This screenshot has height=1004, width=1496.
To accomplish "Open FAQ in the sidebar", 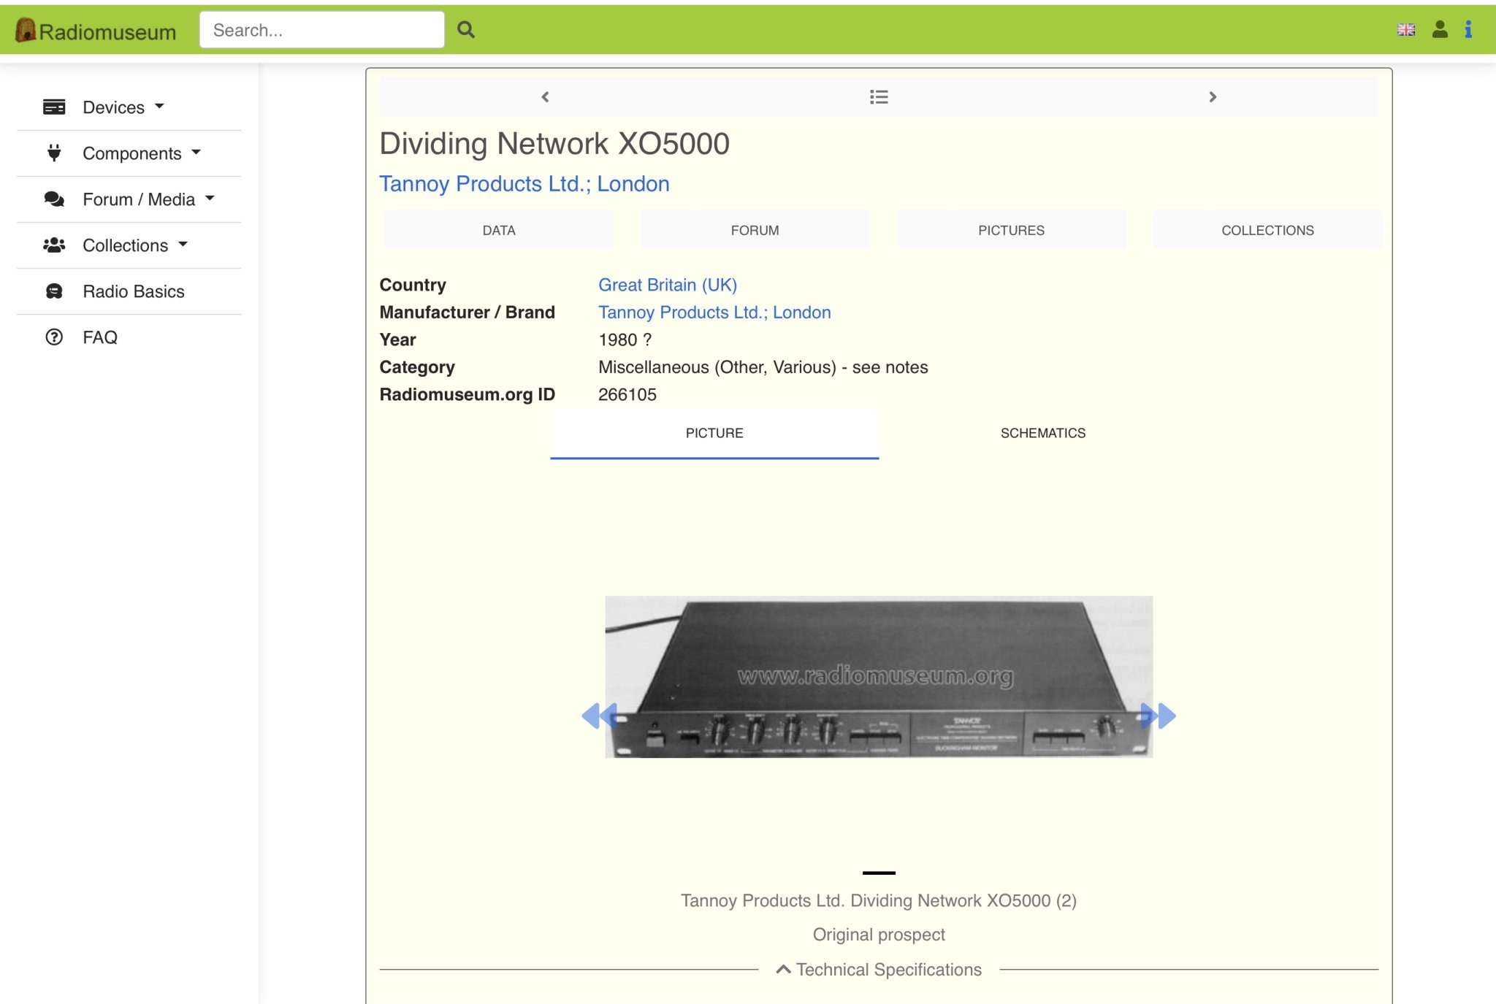I will click(100, 337).
